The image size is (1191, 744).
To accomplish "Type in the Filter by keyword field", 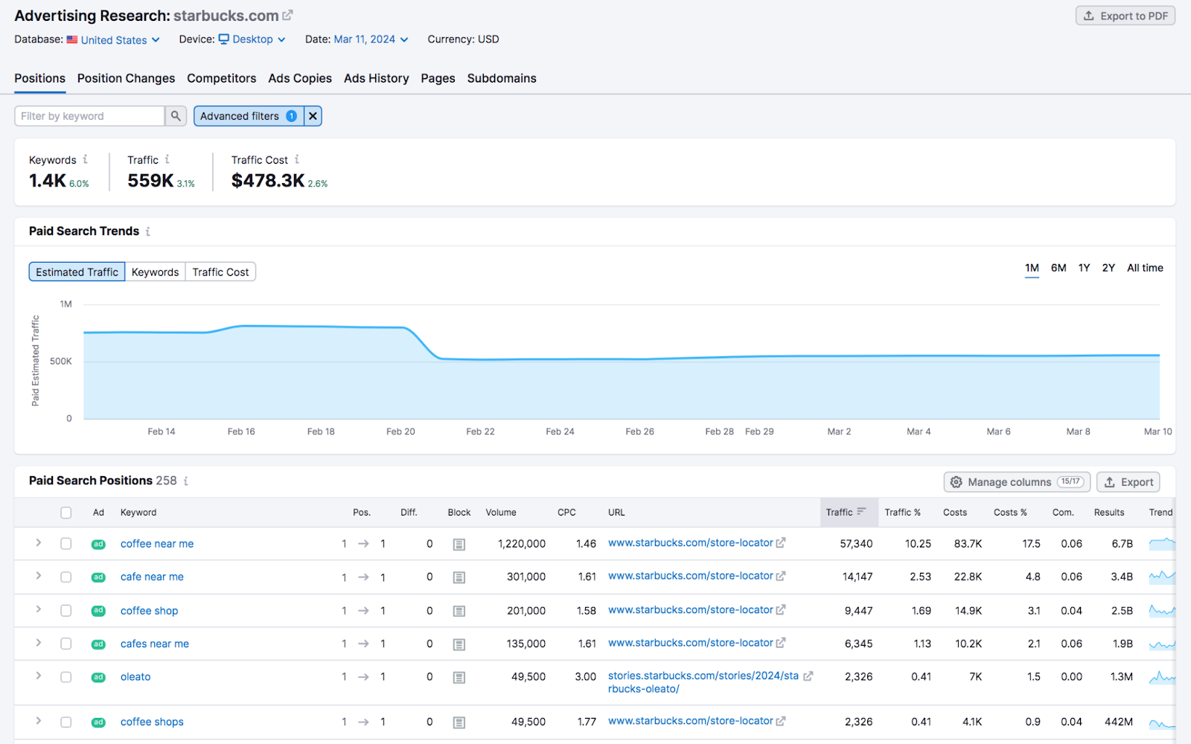I will 89,116.
